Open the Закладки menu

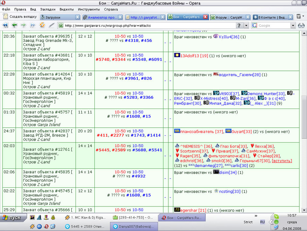(48, 9)
